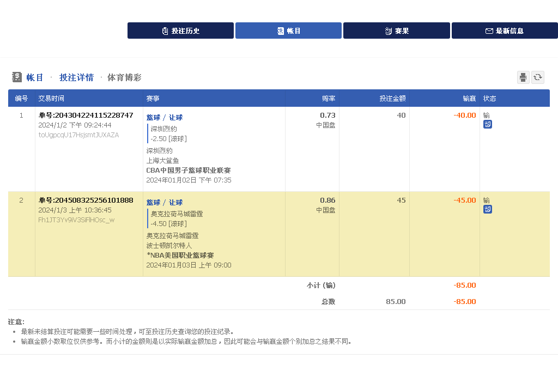The height and width of the screenshot is (365, 558).
Task: Click the printer icon above the table
Action: point(523,77)
